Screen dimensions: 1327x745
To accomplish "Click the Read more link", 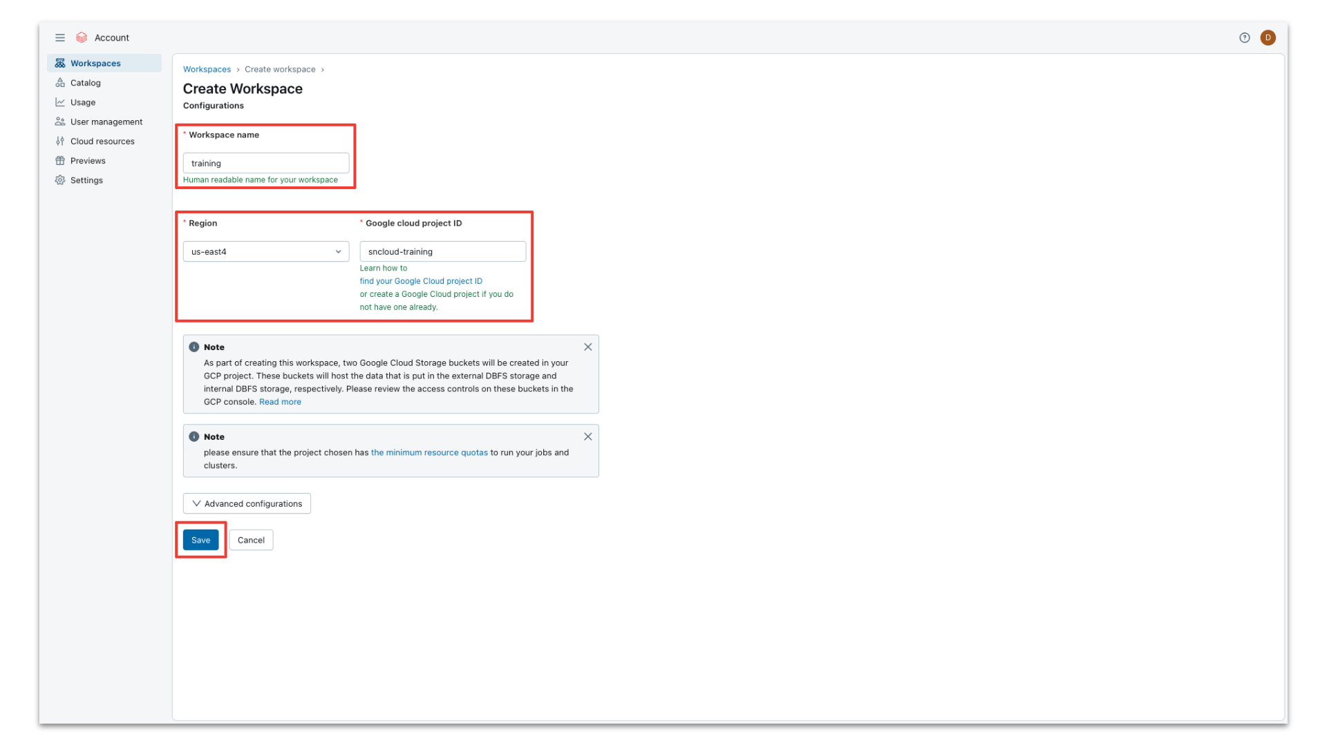I will pos(280,402).
